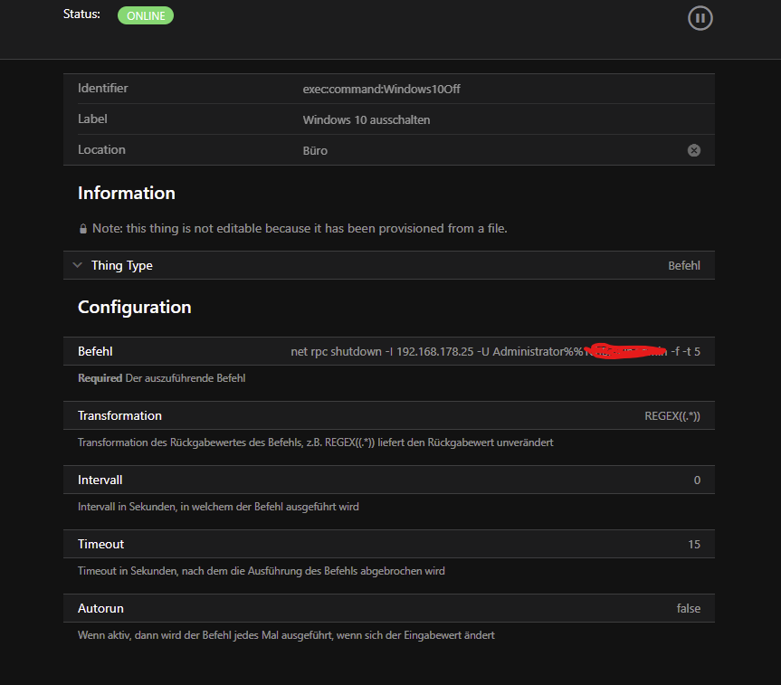781x685 pixels.
Task: Toggle the Autorun false value
Action: pos(688,609)
